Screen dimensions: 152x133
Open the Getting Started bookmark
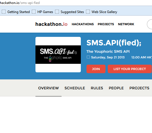(x=16, y=12)
